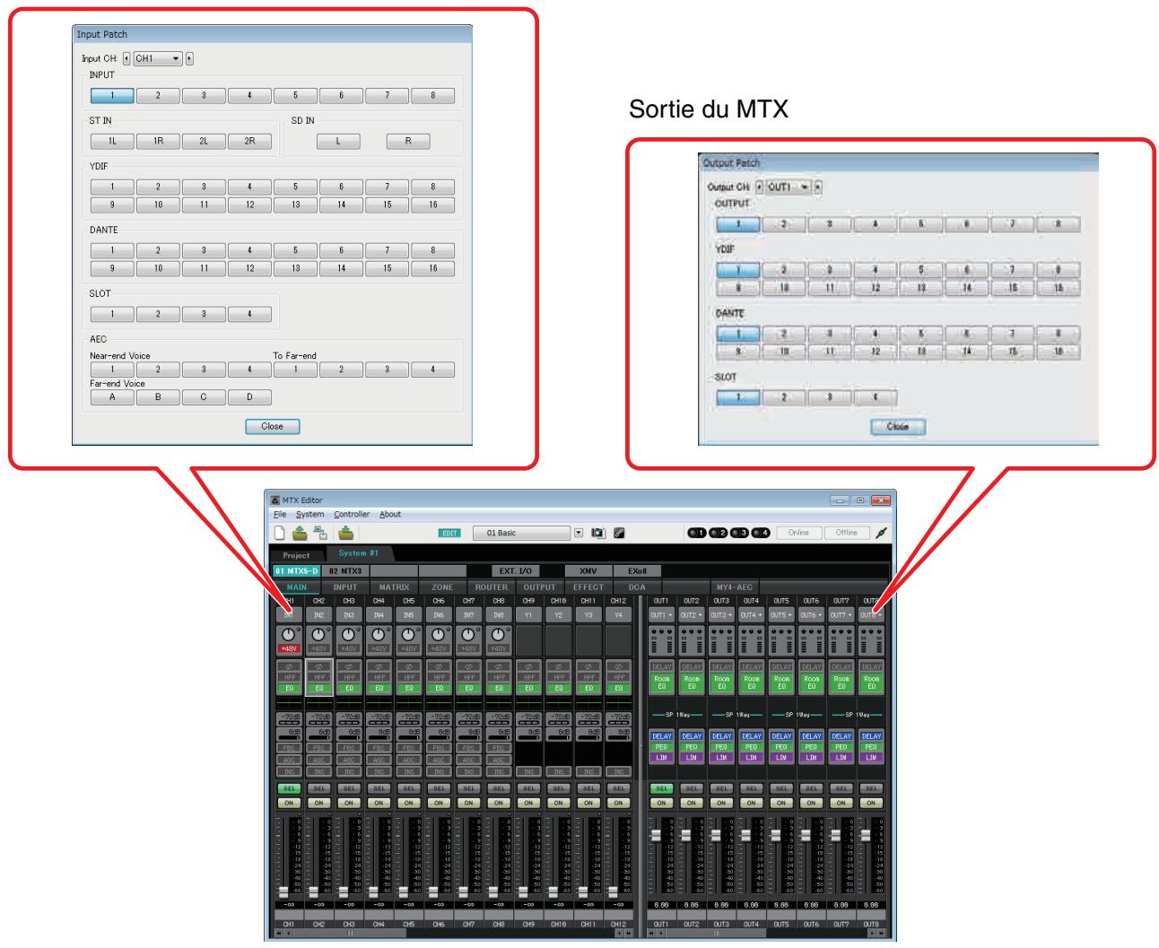Toggle the CH2 SEL button
Screen dimensions: 1159x948
coord(318,788)
